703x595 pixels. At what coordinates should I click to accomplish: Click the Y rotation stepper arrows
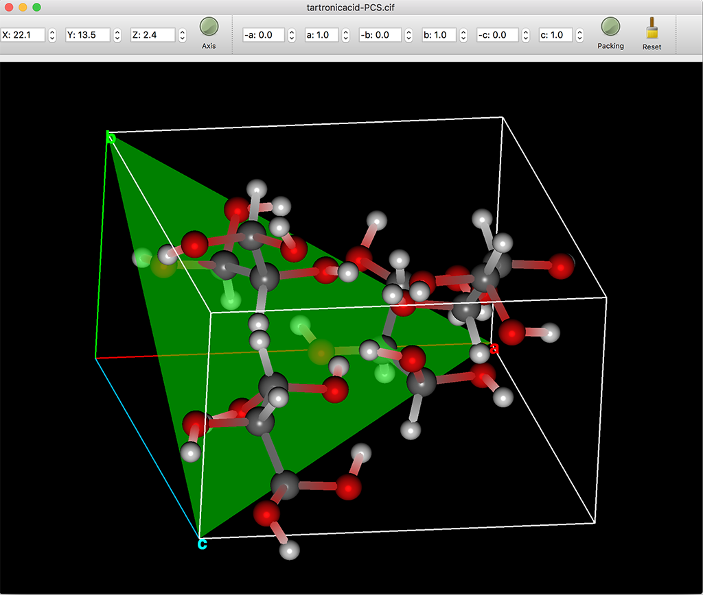117,35
